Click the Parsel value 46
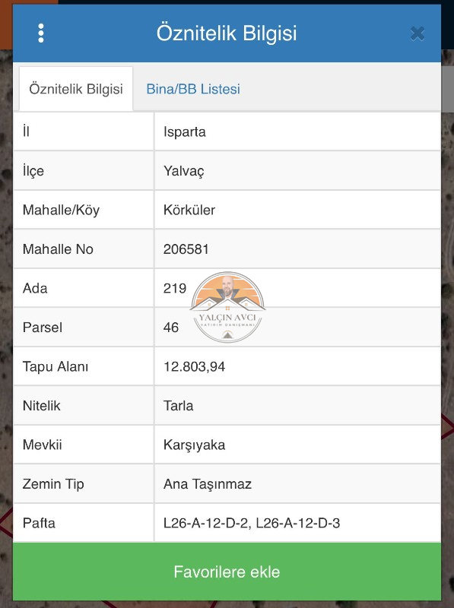Screen dimensions: 454x608 171,328
